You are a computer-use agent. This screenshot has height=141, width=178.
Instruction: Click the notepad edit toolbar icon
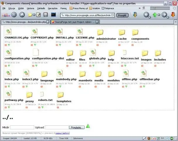pos(38,15)
